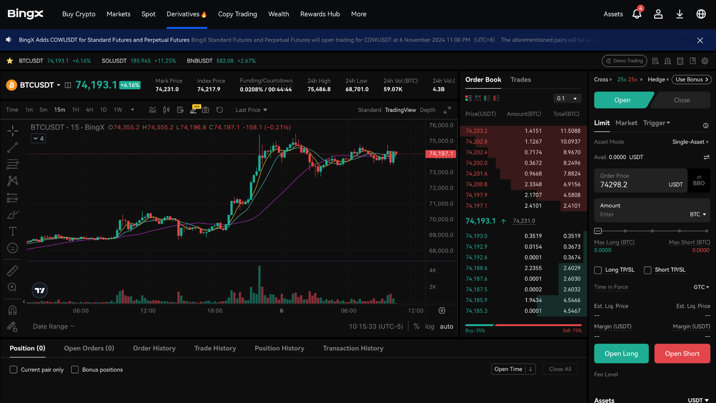
Task: Open the order book precision 0.1 dropdown
Action: [567, 98]
